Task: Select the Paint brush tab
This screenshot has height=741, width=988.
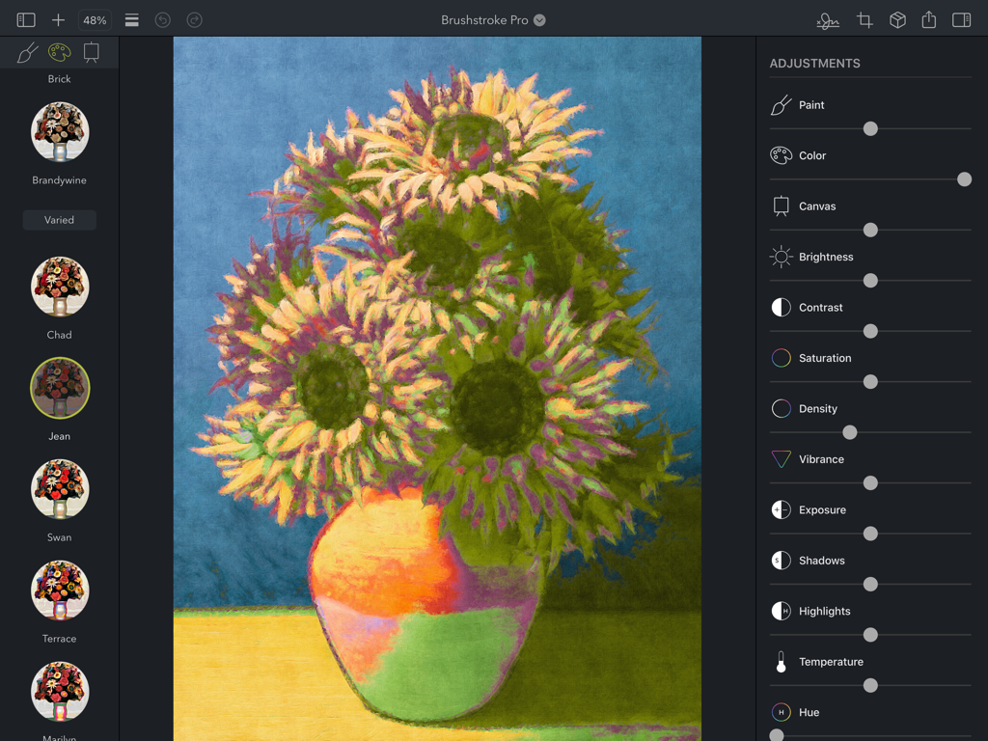Action: pyautogui.click(x=25, y=51)
